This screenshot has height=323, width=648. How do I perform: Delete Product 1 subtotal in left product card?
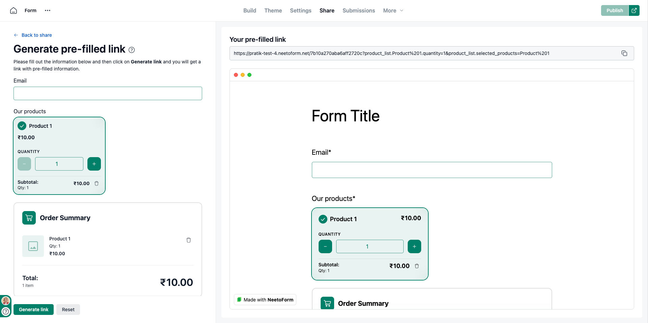coord(97,183)
